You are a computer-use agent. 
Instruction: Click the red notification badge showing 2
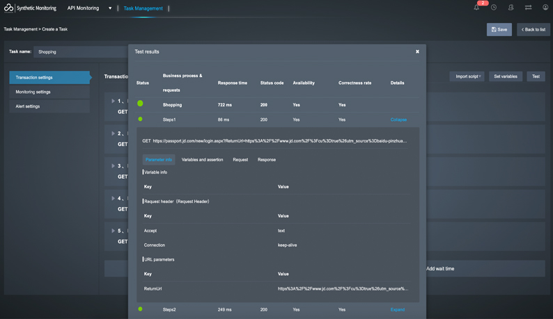click(483, 3)
